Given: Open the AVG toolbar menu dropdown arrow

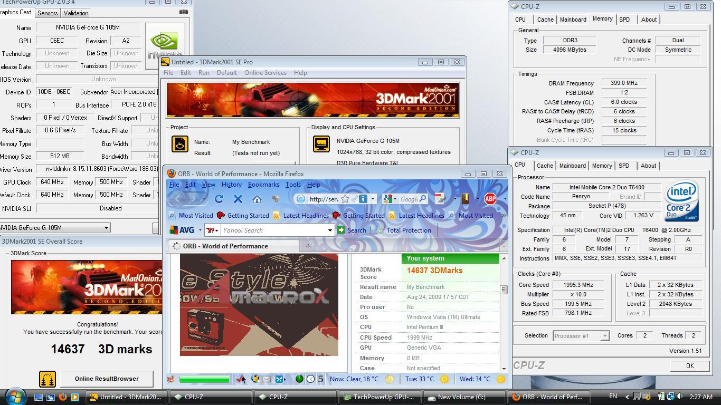Looking at the screenshot, I should click(x=200, y=230).
